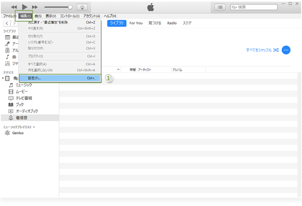Click the Apple logo display area
302x206 pixels.
point(151,7)
